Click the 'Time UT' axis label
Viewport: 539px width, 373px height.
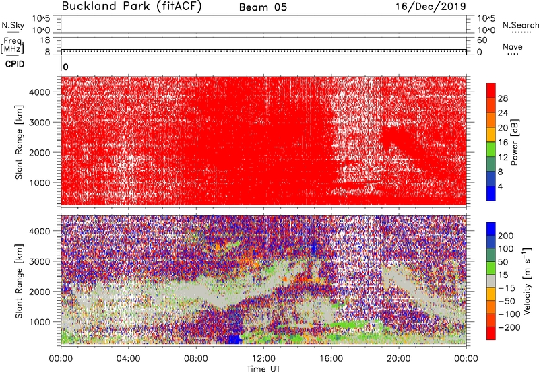pyautogui.click(x=263, y=369)
